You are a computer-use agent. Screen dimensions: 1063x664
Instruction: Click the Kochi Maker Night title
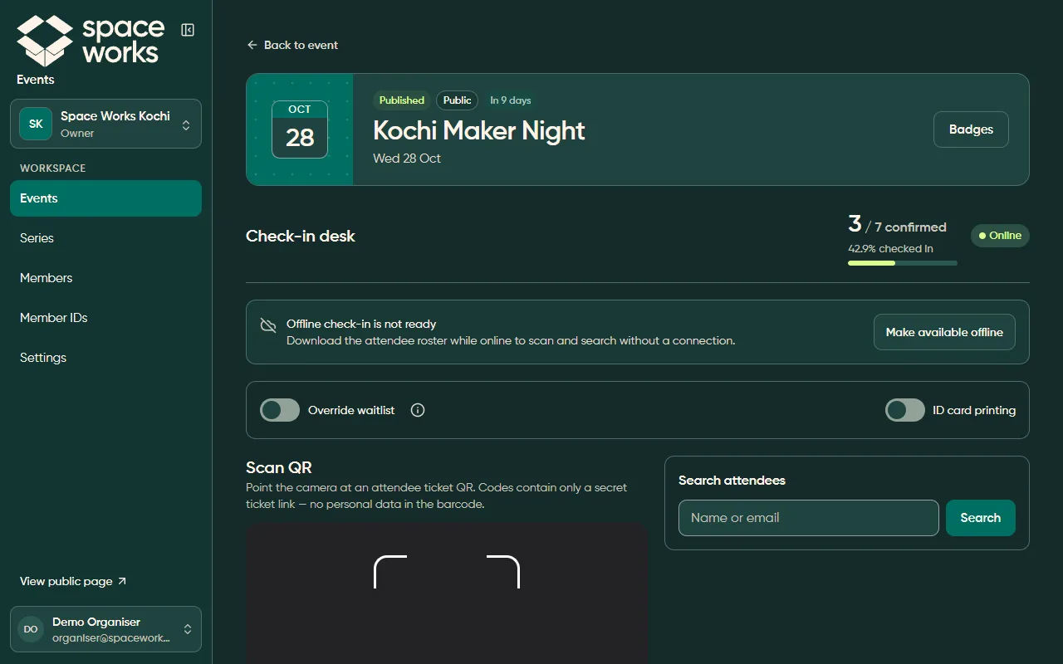coord(479,130)
